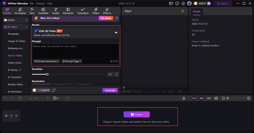Toggle the timeline toolbar icon left of fit-to-width
254x133 pixels.
[209, 98]
